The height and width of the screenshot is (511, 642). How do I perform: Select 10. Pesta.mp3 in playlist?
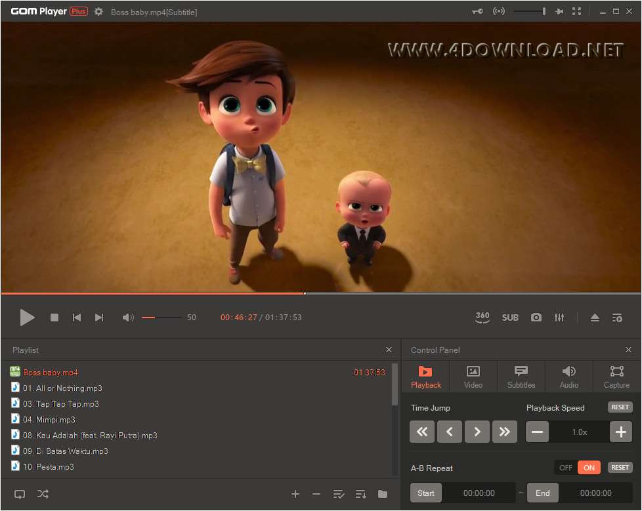point(198,466)
